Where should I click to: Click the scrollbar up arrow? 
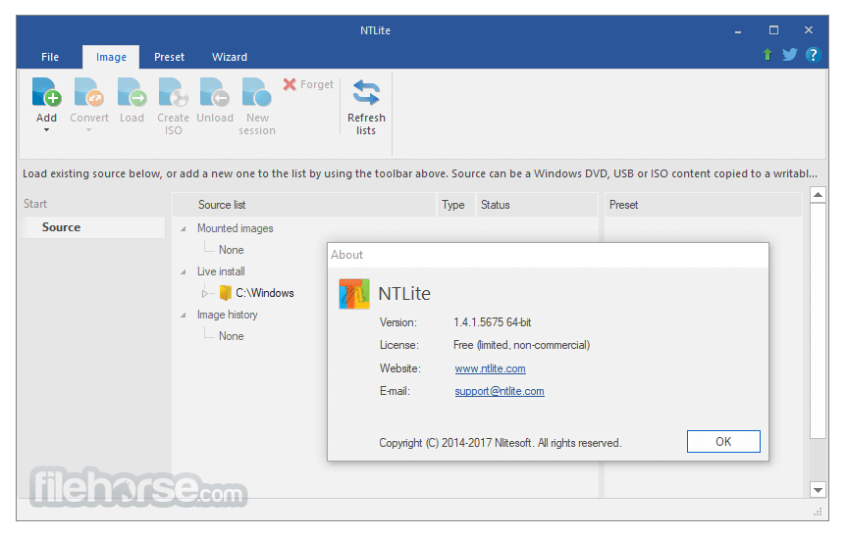point(818,194)
